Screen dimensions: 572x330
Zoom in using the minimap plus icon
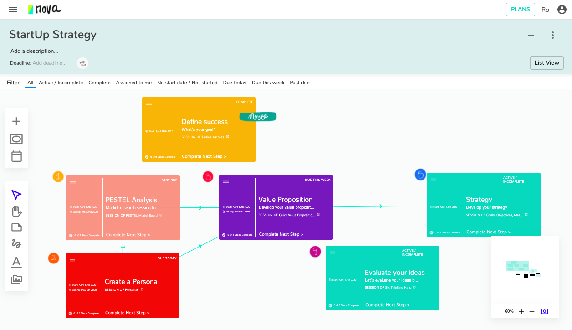point(521,311)
